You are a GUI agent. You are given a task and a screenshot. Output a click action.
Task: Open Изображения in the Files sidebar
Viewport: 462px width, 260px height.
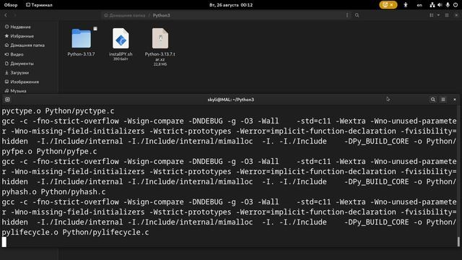point(22,82)
